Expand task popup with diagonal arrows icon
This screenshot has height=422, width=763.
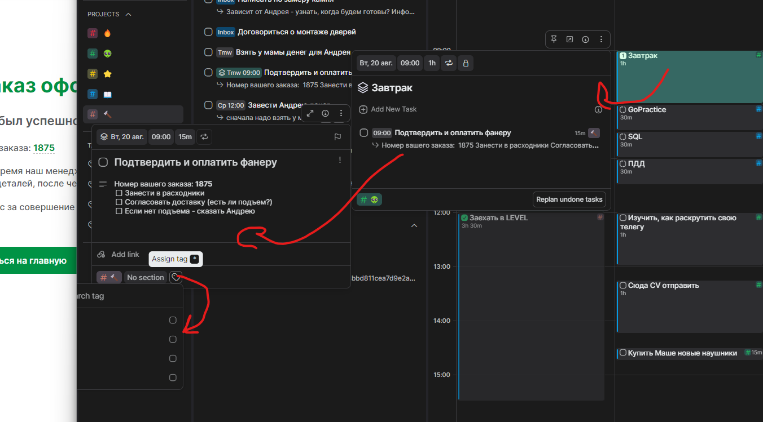pos(310,113)
